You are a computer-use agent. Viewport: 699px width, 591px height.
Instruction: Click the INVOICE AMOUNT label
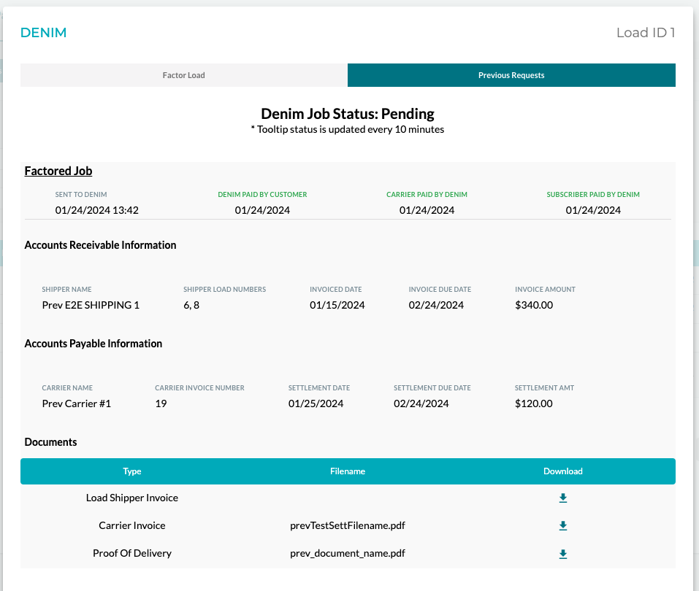545,290
